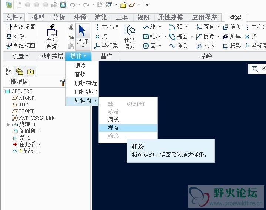Click References (参考) button
266x210 pixels.
tap(15, 36)
